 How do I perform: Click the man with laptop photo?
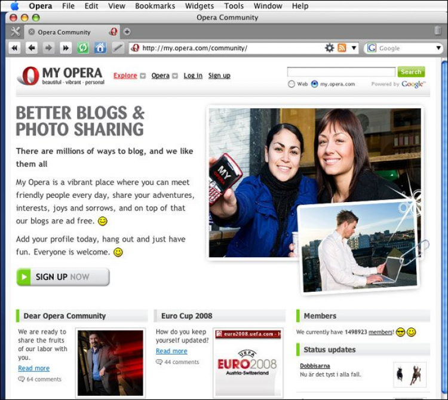click(360, 249)
